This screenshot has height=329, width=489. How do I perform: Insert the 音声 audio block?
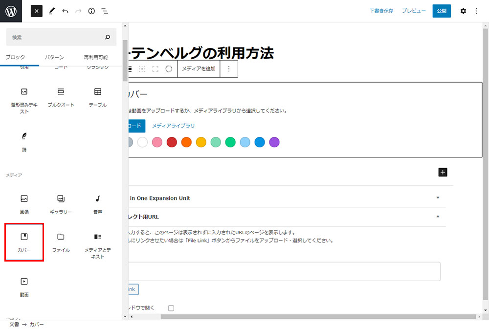pos(97,203)
